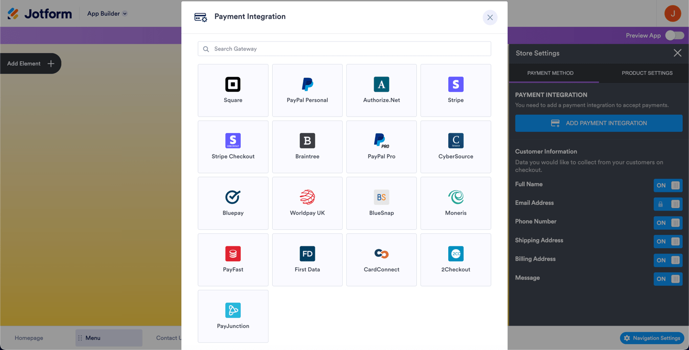
Task: Choose the PayFast gateway icon
Action: pos(233,254)
